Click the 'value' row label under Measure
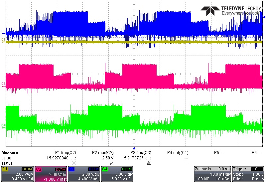266x182 pixels. pos(6,158)
